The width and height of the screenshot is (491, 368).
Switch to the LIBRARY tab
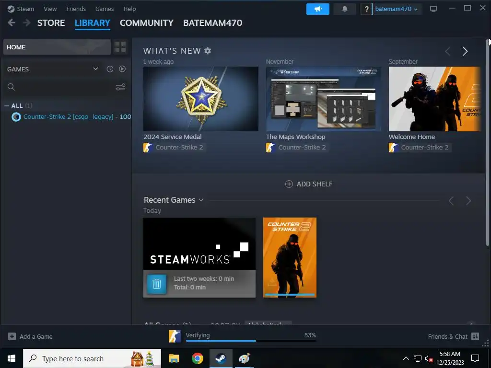[93, 23]
